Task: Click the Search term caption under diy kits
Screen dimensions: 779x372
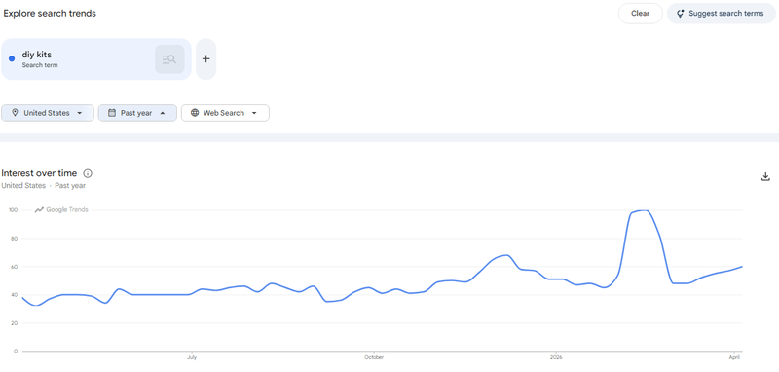Action: pyautogui.click(x=40, y=65)
